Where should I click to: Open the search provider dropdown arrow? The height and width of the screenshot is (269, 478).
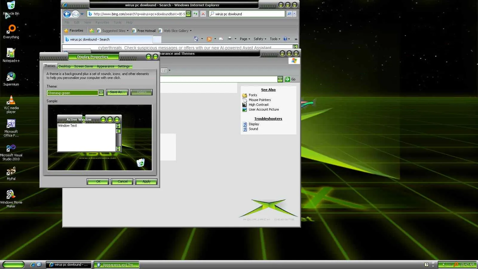(x=294, y=14)
